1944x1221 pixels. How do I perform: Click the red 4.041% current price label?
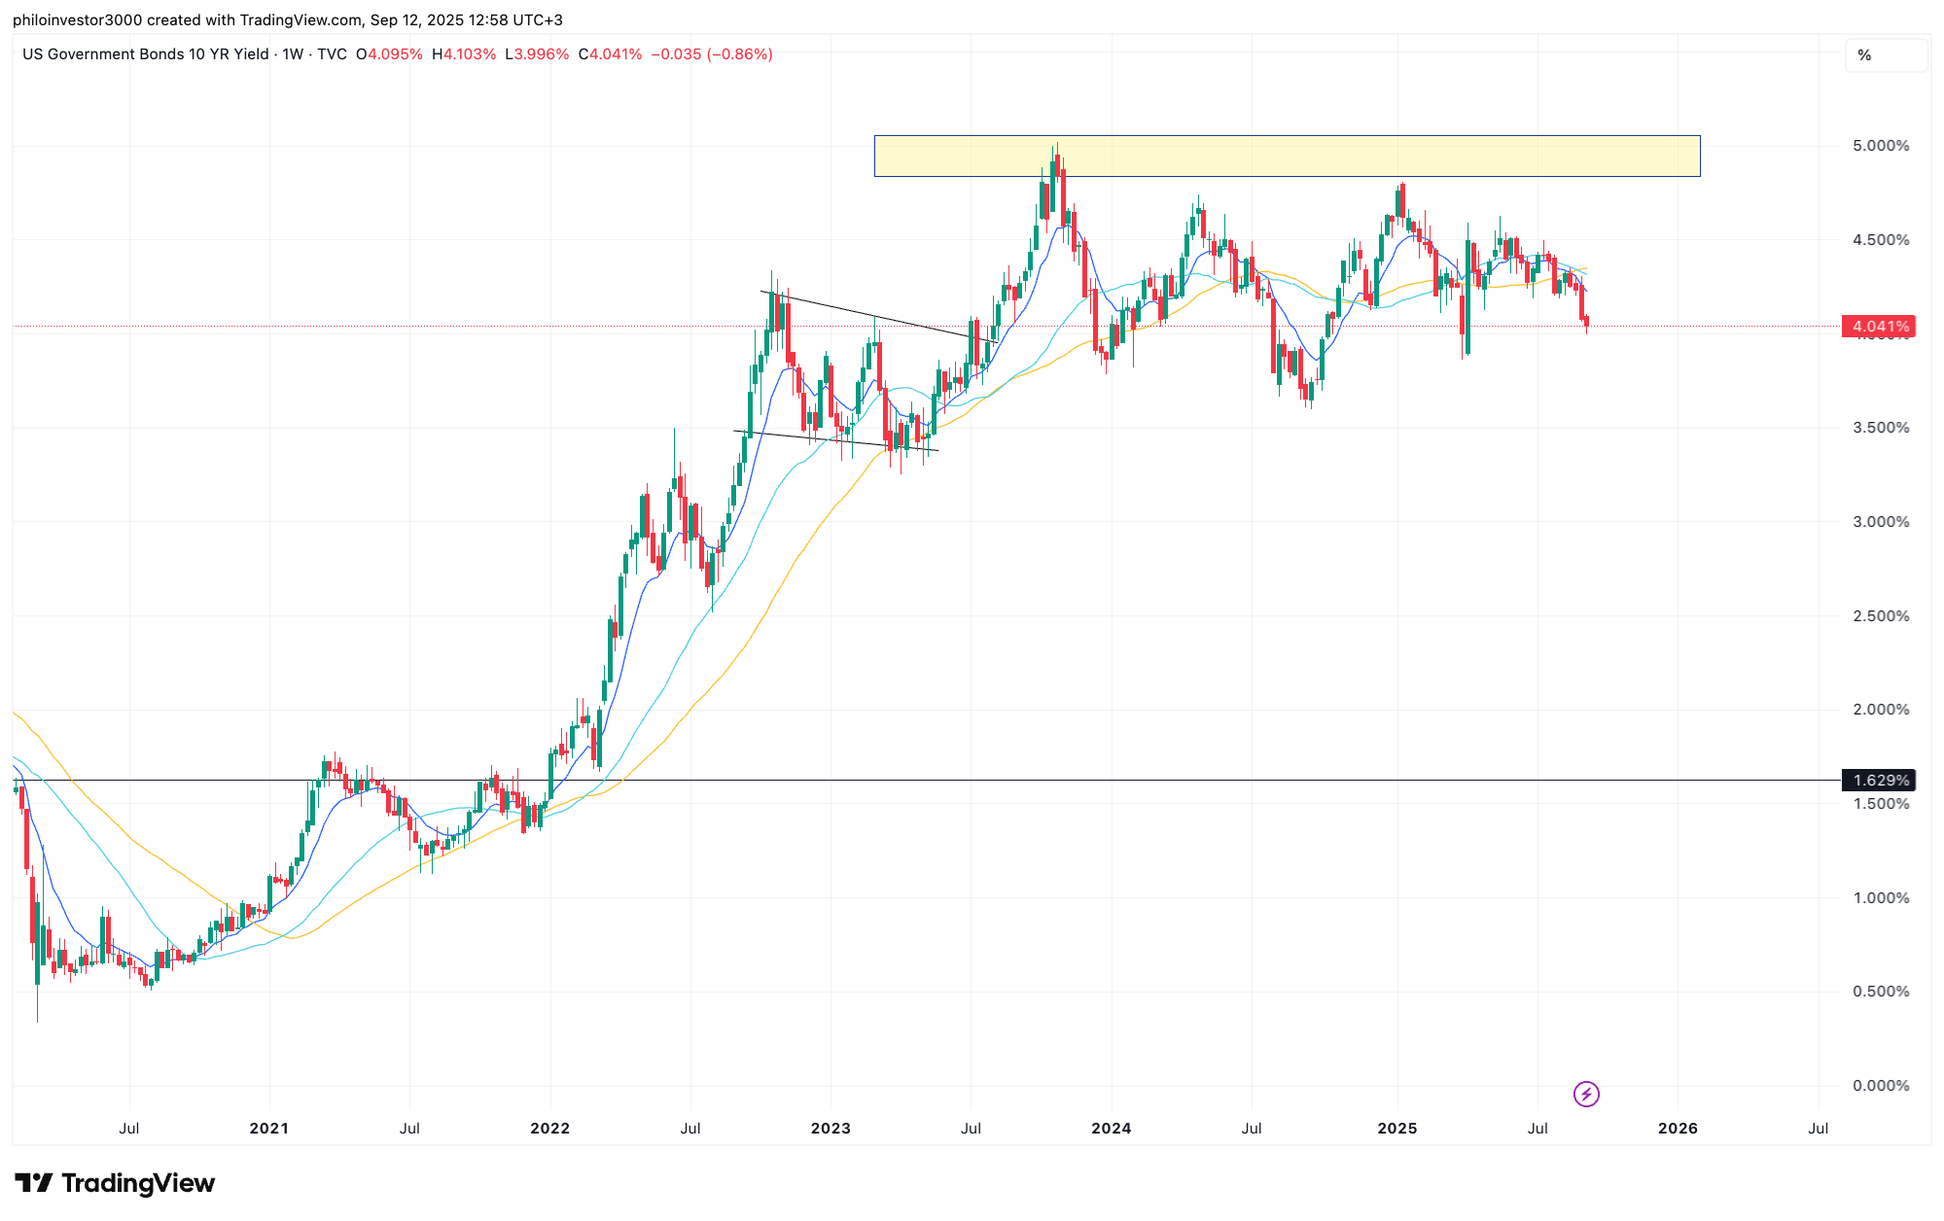pyautogui.click(x=1878, y=327)
